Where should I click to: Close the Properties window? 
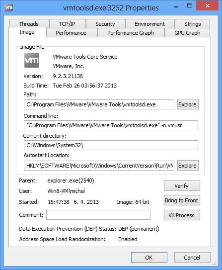click(x=208, y=5)
